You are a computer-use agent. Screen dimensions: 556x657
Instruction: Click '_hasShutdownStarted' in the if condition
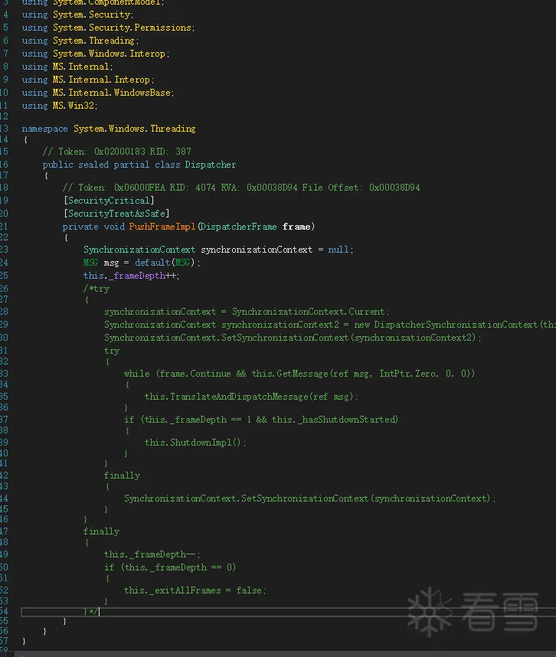346,420
